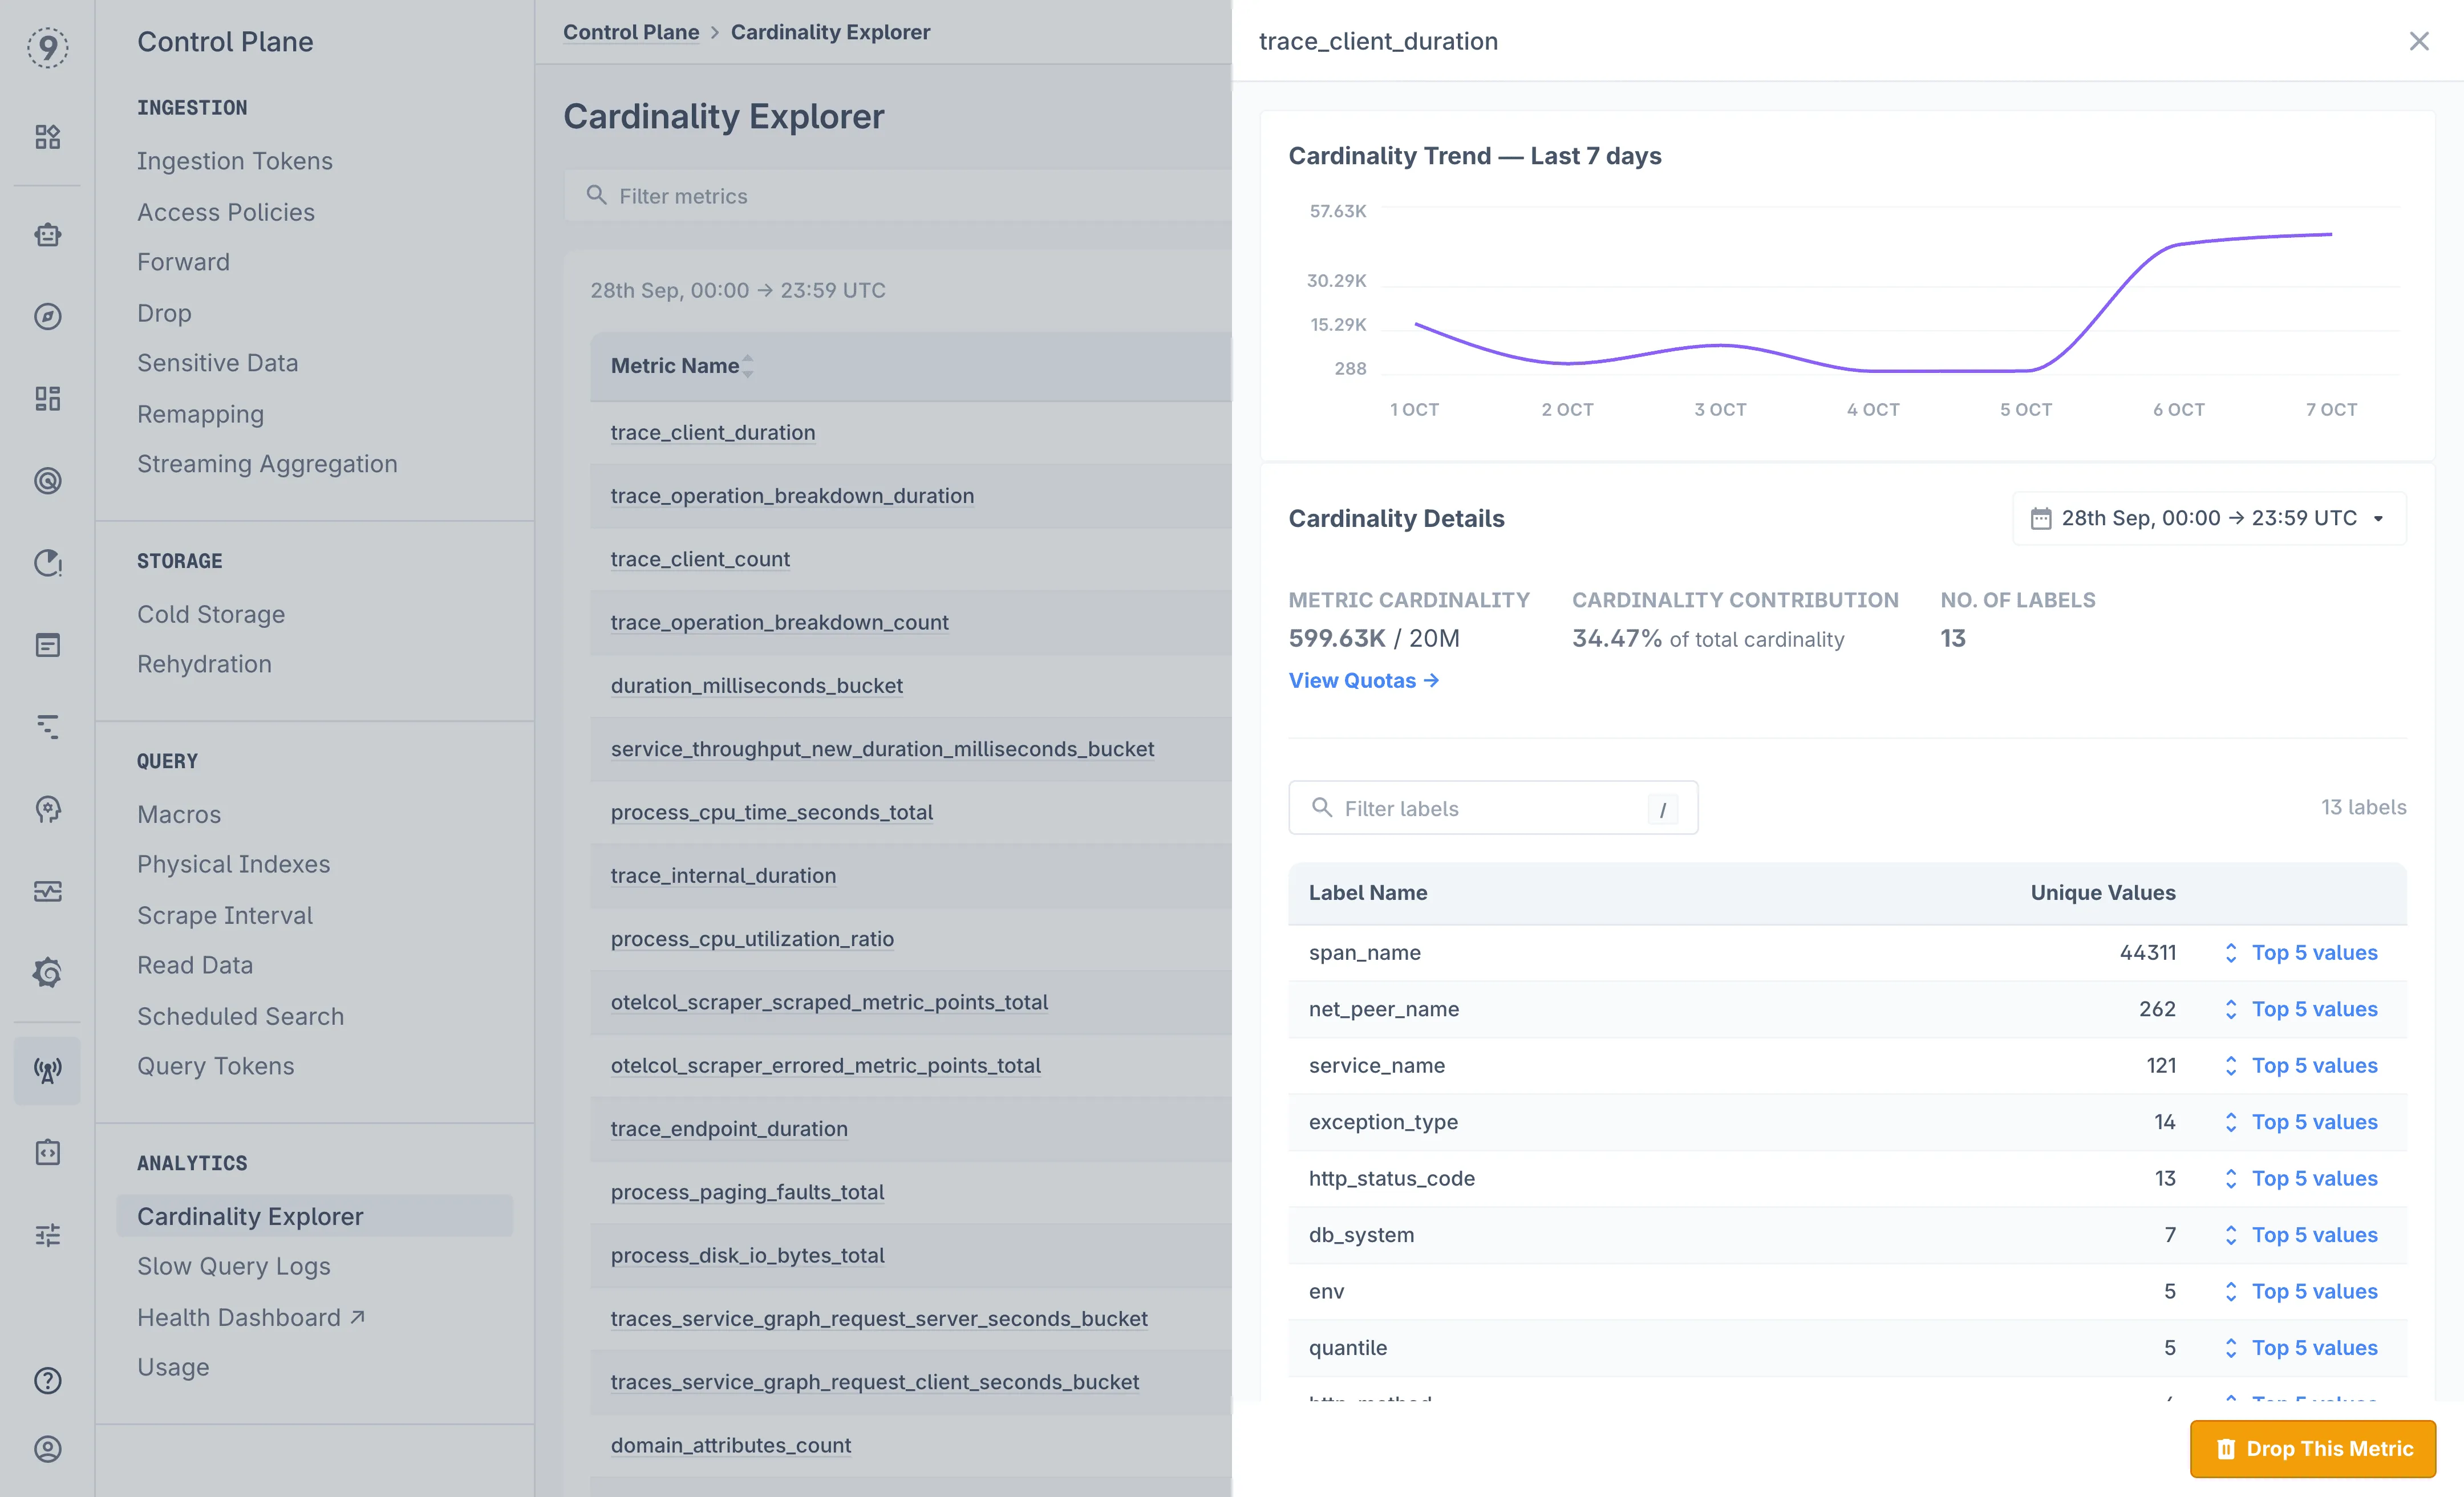
Task: Follow the View Quotas link
Action: coord(1362,681)
